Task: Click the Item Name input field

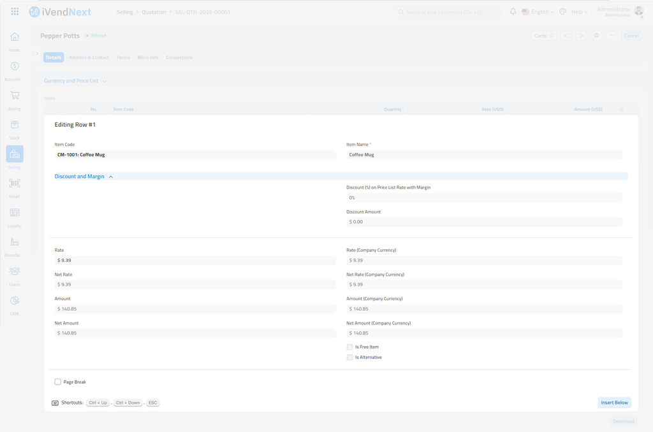Action: [x=484, y=155]
